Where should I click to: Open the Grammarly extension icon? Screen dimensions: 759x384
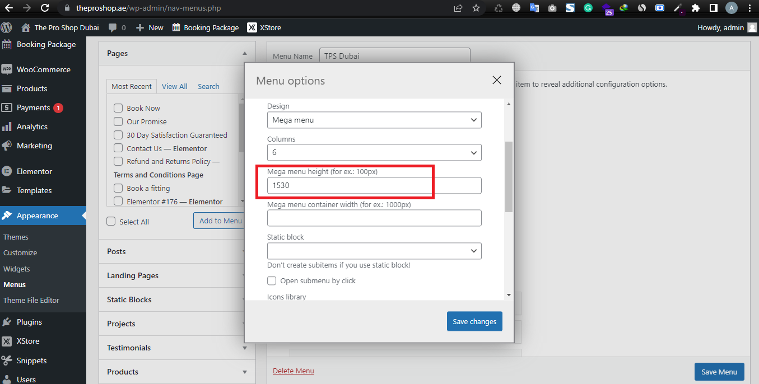[588, 8]
